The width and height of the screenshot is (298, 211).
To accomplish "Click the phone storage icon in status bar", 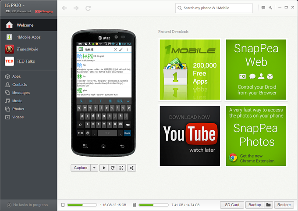I will (63, 205).
